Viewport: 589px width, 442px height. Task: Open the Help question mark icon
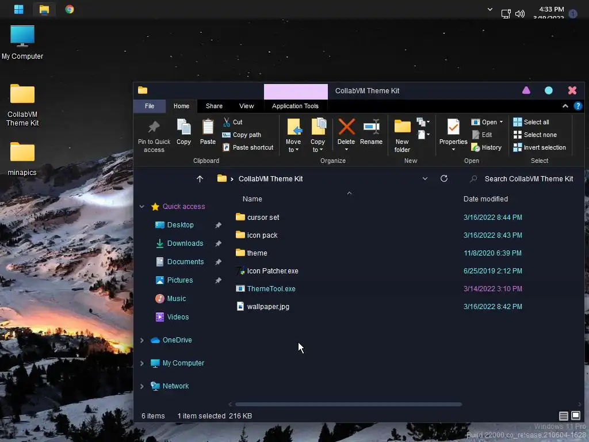coord(577,106)
